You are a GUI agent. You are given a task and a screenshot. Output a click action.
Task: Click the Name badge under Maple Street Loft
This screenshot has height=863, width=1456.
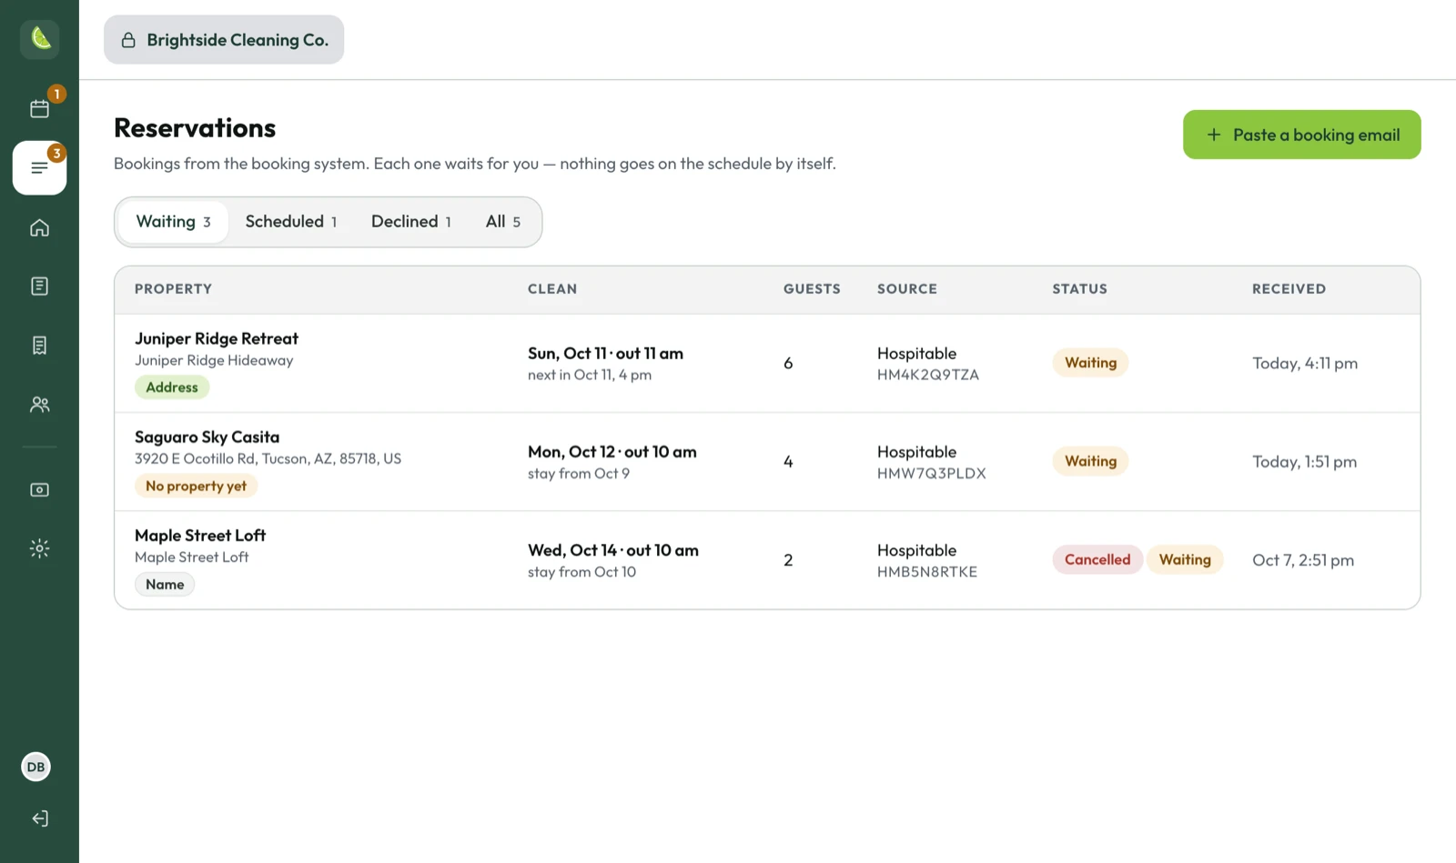click(x=165, y=585)
